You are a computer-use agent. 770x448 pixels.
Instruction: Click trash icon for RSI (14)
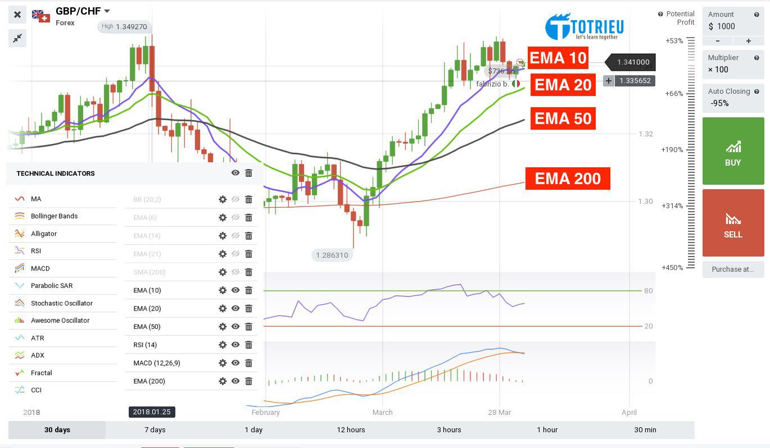[x=248, y=345]
